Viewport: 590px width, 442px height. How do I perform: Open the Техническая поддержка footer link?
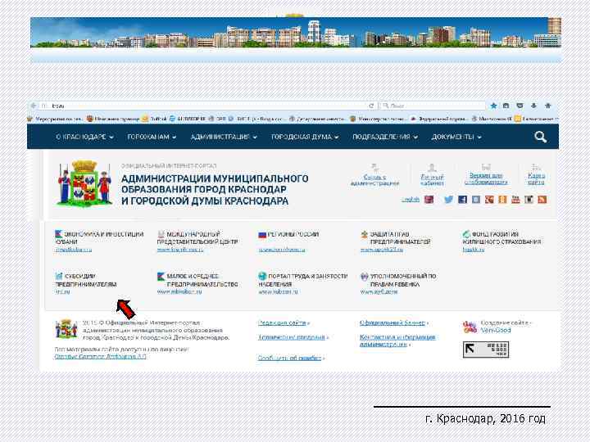click(x=292, y=337)
